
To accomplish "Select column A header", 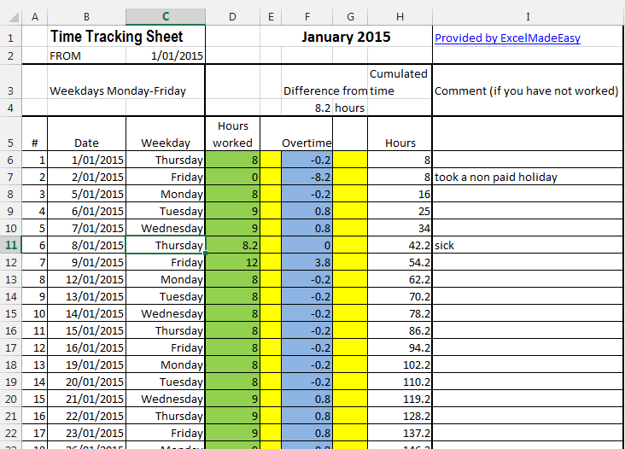I will click(34, 16).
